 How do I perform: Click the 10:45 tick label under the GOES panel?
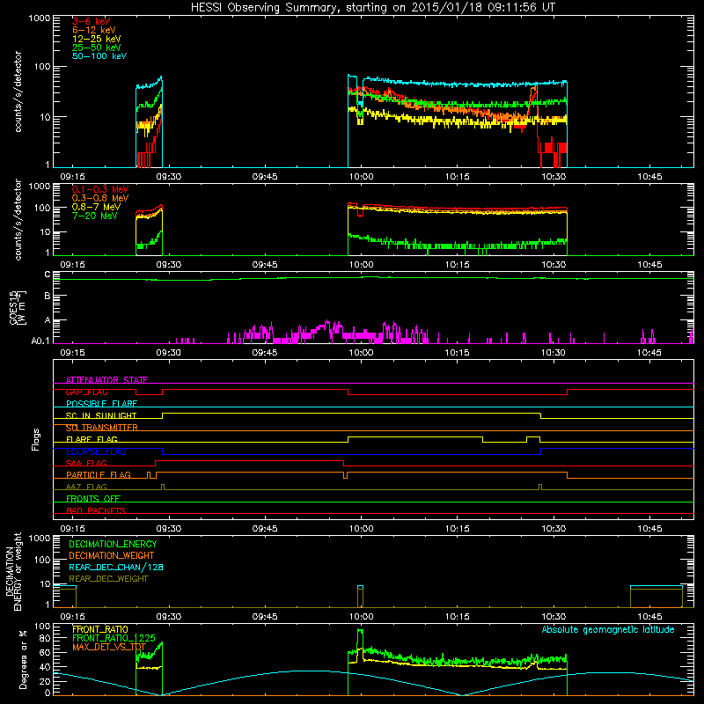[x=649, y=353]
